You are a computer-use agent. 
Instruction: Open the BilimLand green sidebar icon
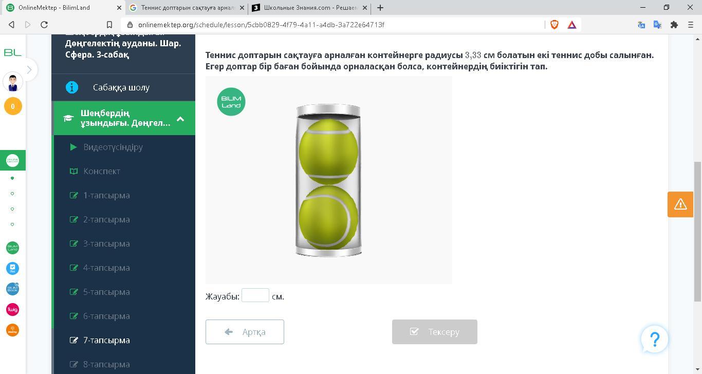12,248
